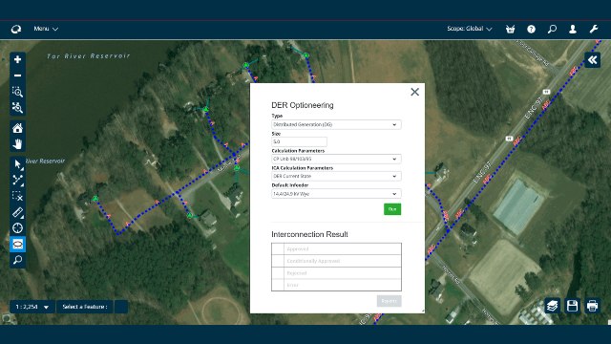611x344 pixels.
Task: Click the zoom out minus tool
Action: coord(17,75)
